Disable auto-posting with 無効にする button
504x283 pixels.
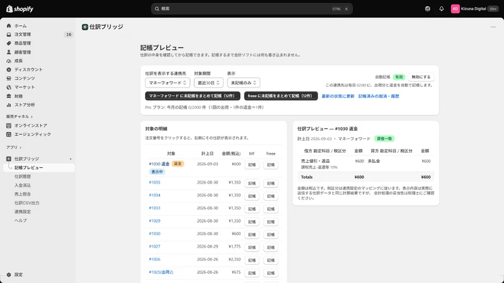click(x=421, y=77)
